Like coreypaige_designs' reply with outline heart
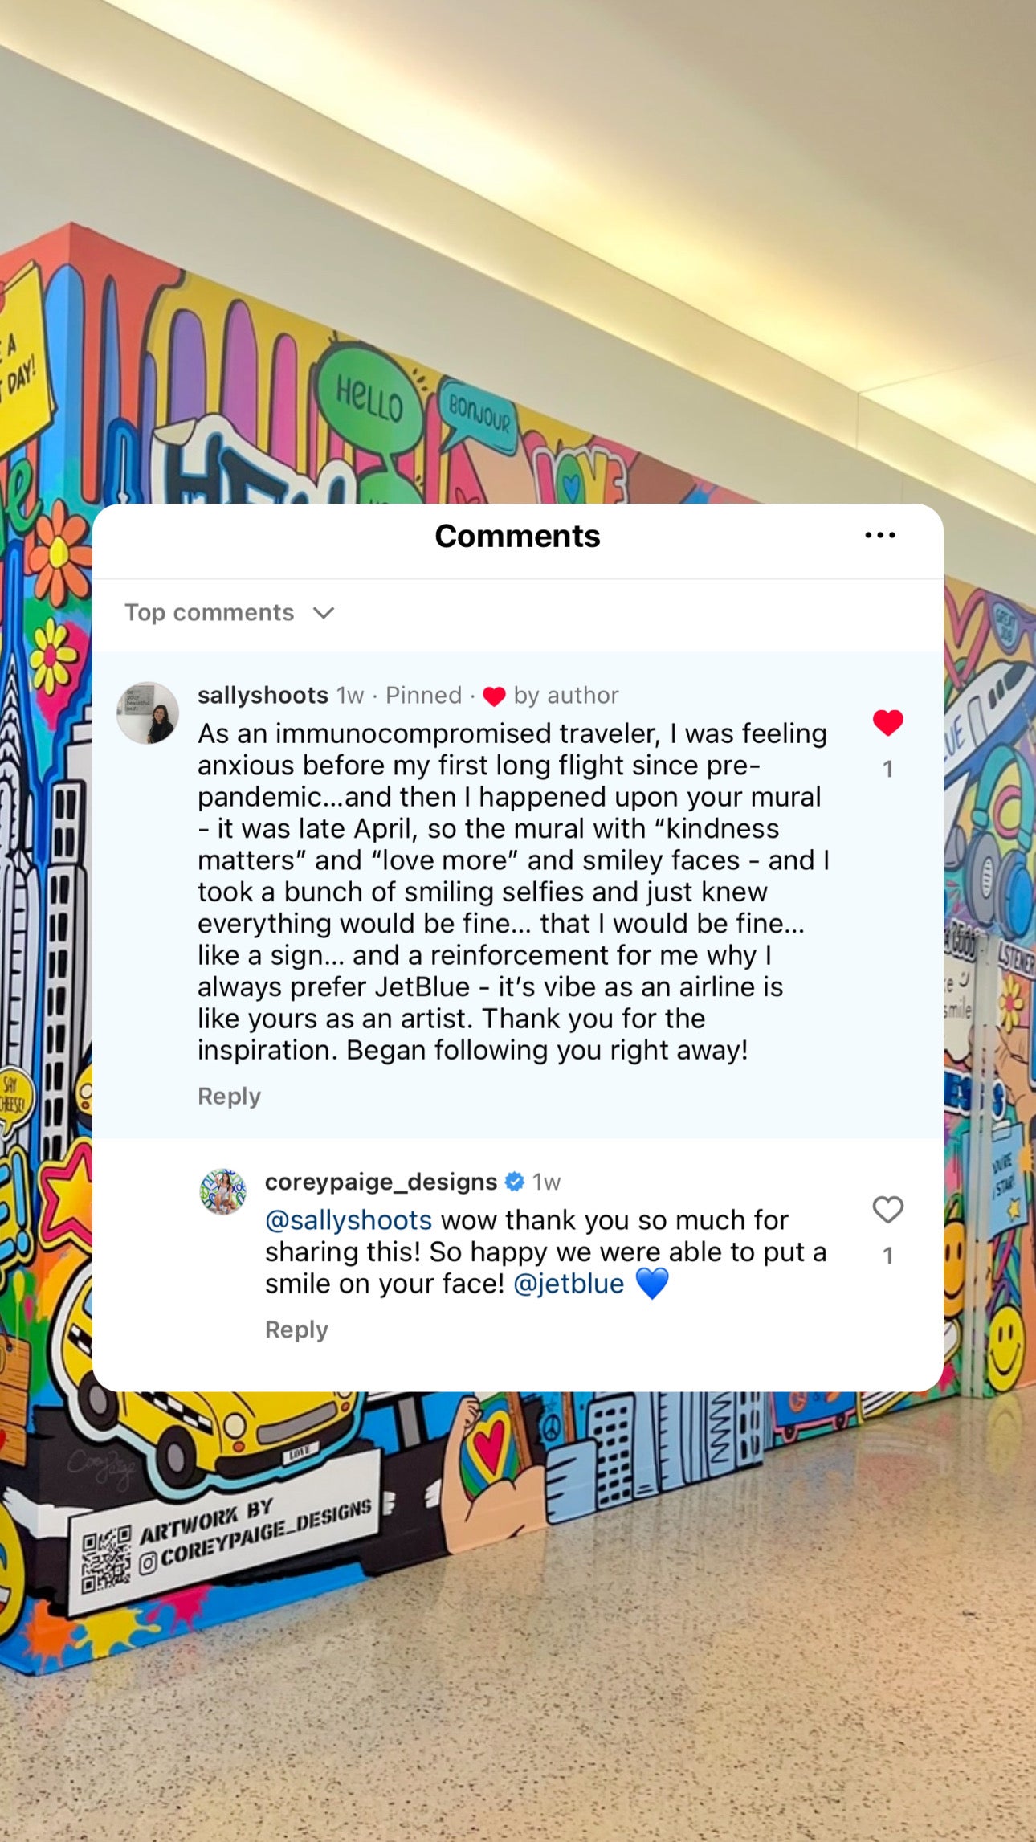Image resolution: width=1036 pixels, height=1842 pixels. point(887,1209)
